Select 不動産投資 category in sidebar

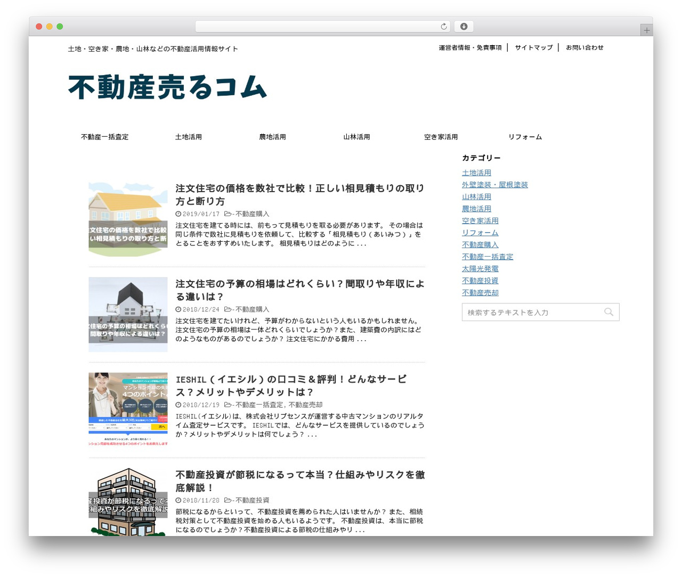point(480,281)
